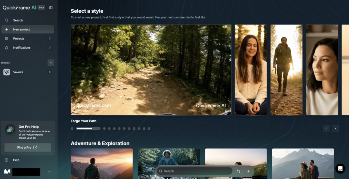The image size is (349, 179).
Task: Go to previous style with left arrow
Action: point(326,129)
